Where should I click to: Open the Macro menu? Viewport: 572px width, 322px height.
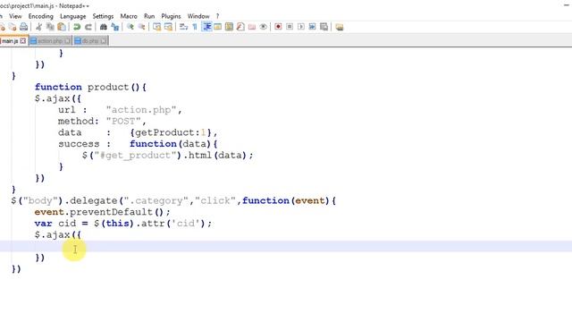click(x=129, y=16)
